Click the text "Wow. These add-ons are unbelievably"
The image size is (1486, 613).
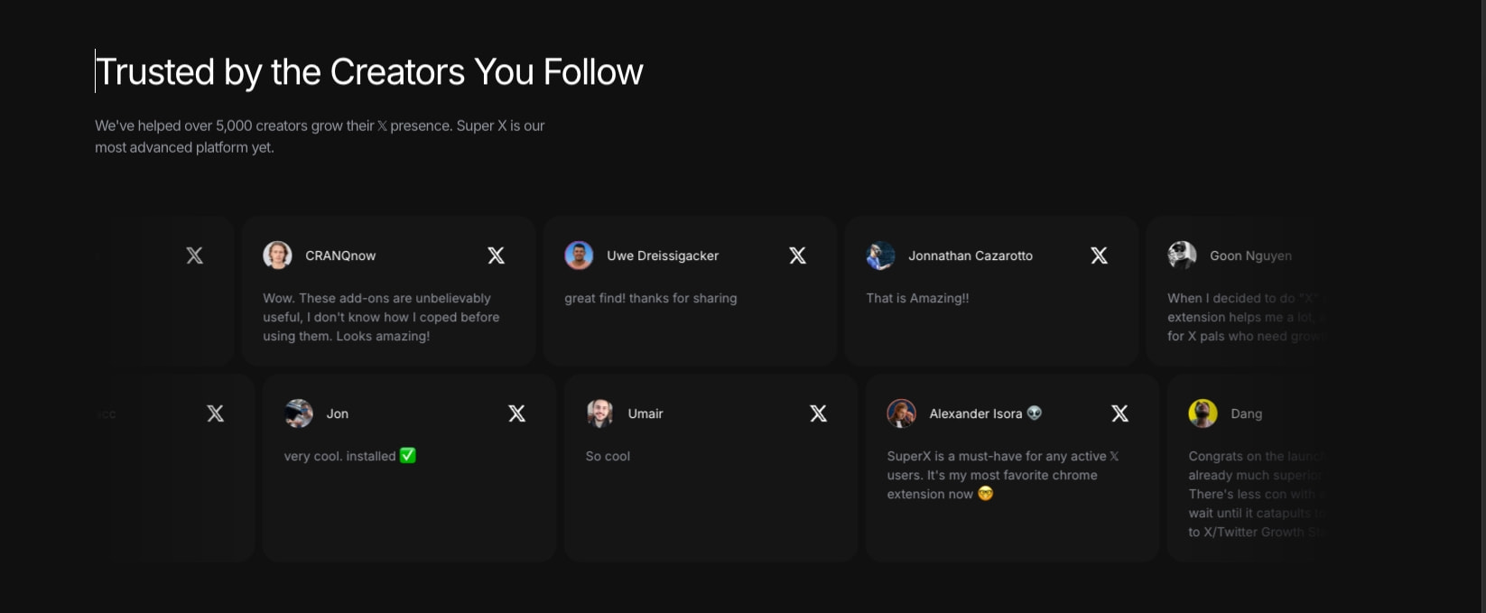pos(376,299)
